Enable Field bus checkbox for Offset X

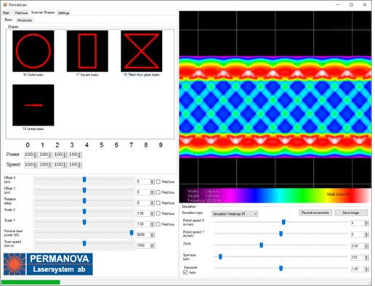[158, 181]
